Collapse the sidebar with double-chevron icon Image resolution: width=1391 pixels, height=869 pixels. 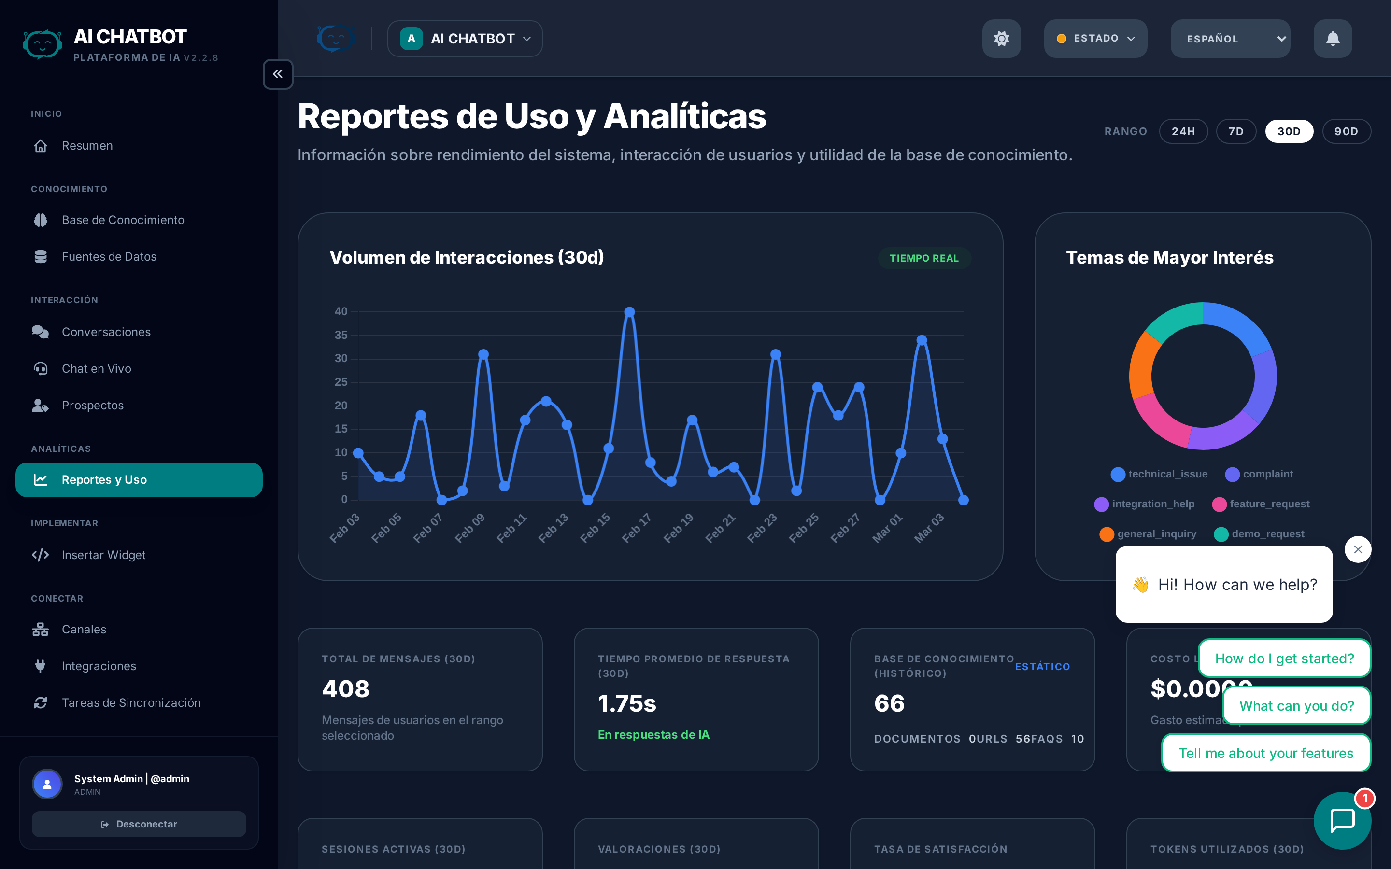(x=278, y=74)
